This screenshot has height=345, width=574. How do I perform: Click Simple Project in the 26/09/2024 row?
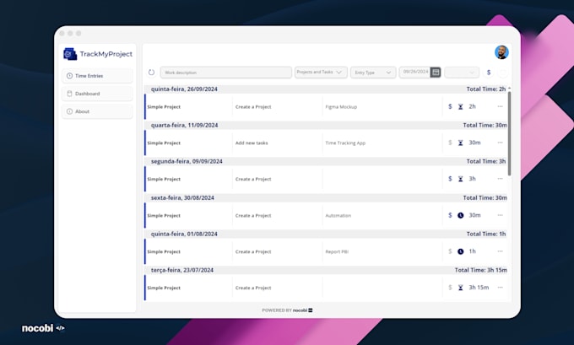(164, 107)
